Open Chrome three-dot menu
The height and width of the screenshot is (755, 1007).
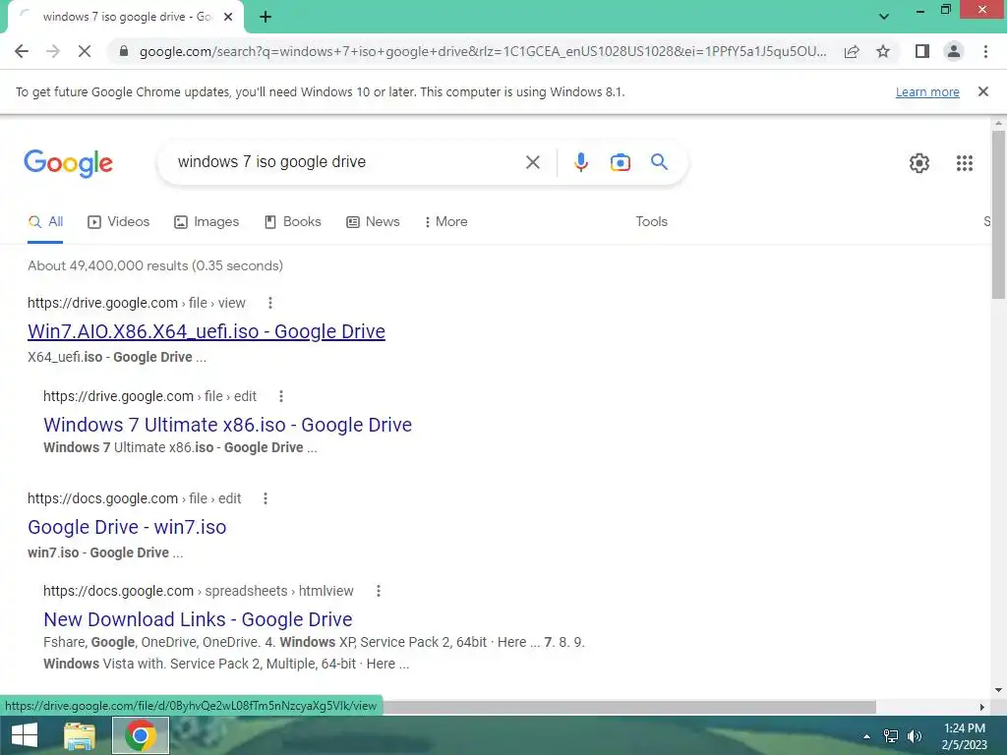coord(985,51)
